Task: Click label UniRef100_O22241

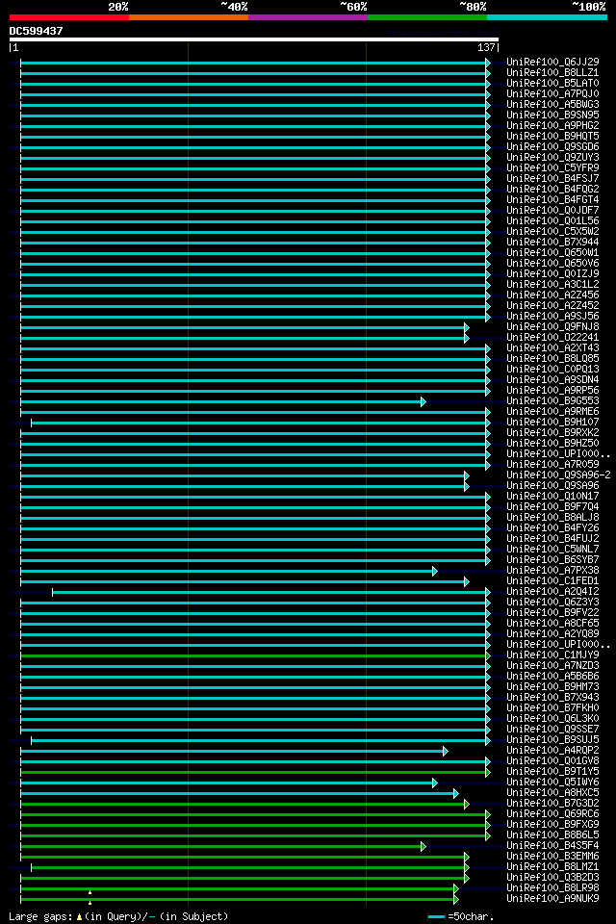Action: click(x=552, y=338)
